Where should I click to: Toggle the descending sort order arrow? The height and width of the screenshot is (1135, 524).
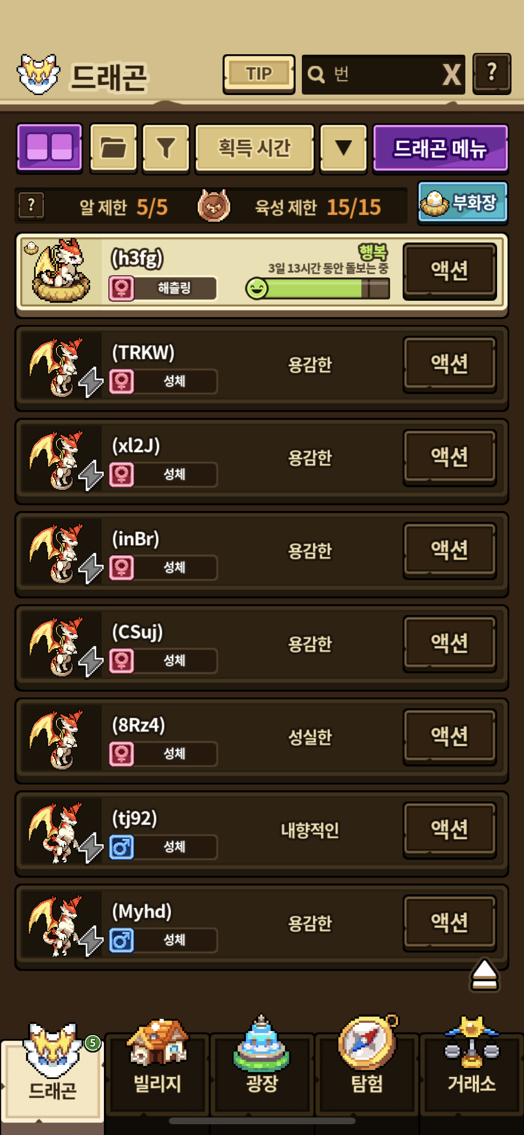[x=343, y=148]
